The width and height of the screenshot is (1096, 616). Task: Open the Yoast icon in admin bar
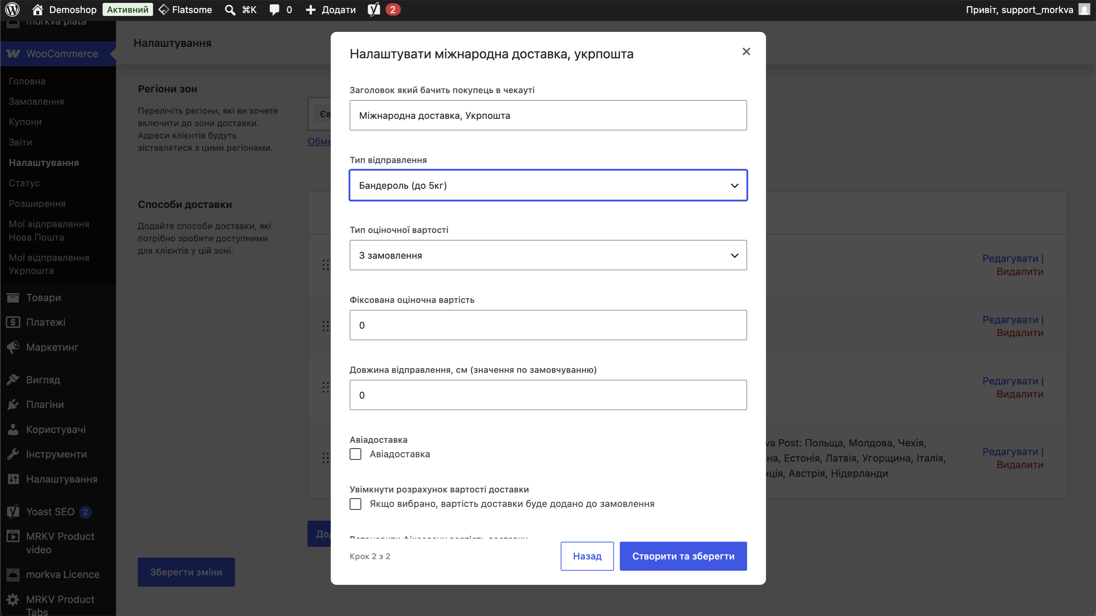[x=374, y=9]
